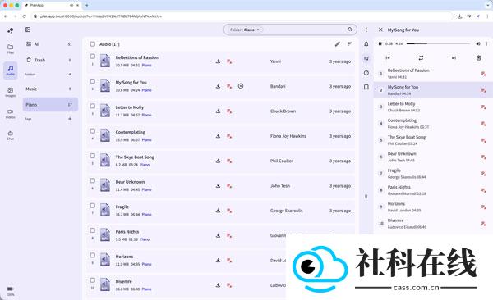The width and height of the screenshot is (493, 300).
Task: Check the Skye Boat Song checkbox
Action: [92, 156]
